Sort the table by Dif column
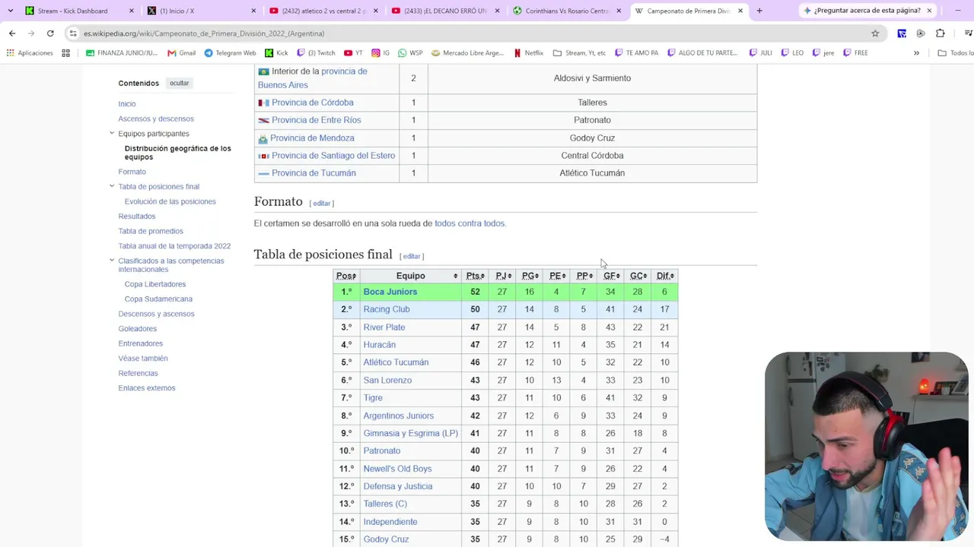Image resolution: width=974 pixels, height=547 pixels. [665, 276]
